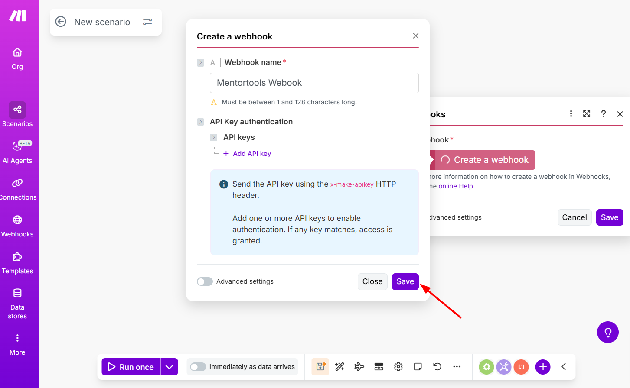Save the new webhook
This screenshot has height=388, width=630.
coord(405,281)
